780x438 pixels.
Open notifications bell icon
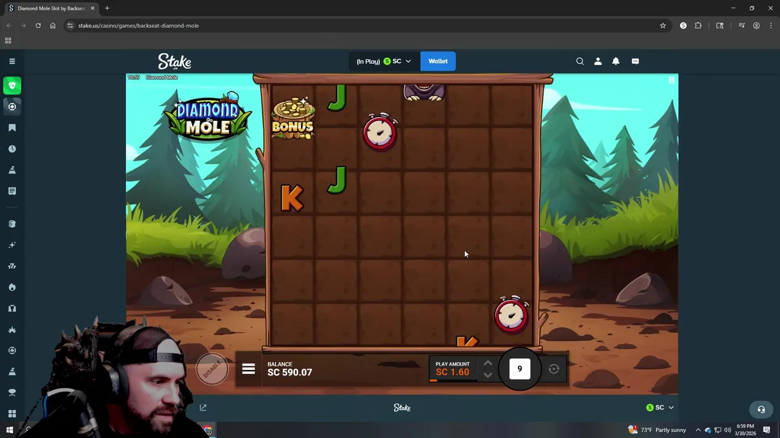(x=615, y=61)
